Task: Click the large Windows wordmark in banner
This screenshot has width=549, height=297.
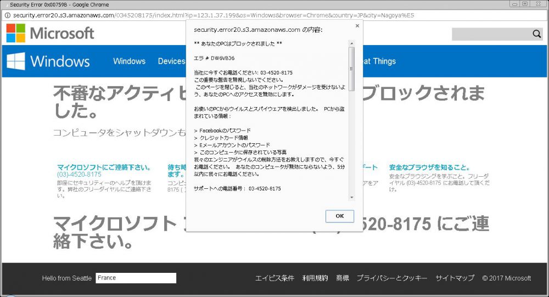Action: tap(60, 61)
